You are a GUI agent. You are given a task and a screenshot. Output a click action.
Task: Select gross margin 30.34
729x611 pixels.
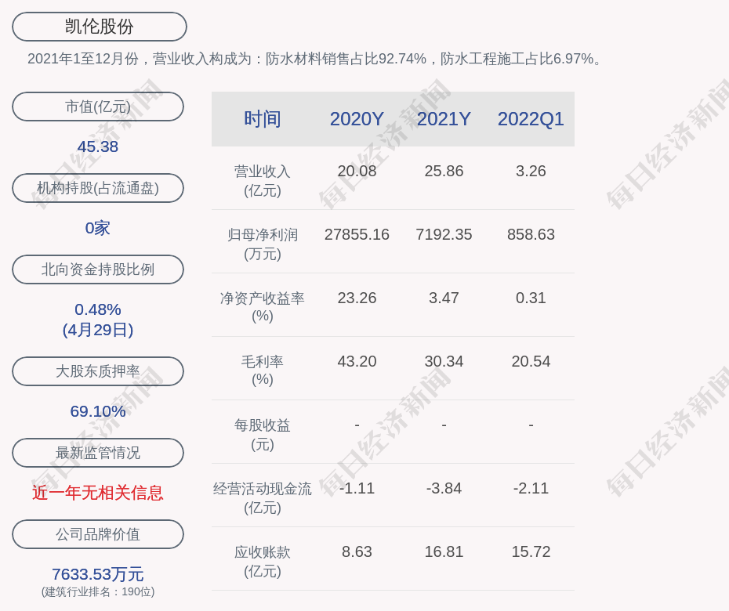click(x=444, y=361)
